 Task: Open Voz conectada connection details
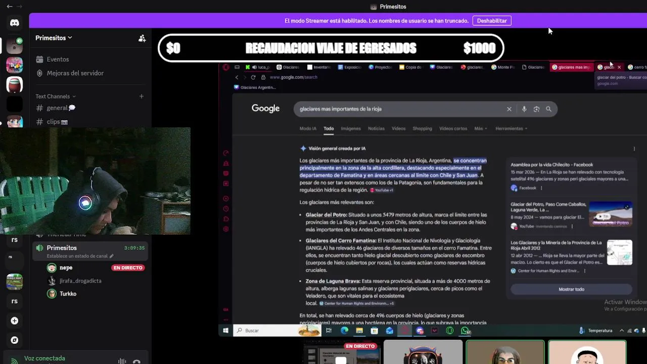pyautogui.click(x=44, y=358)
